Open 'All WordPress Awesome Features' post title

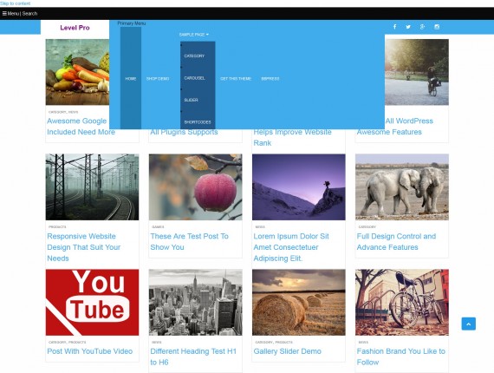395,127
